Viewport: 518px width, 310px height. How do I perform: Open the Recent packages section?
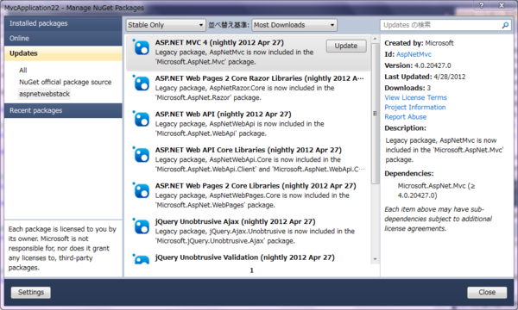pos(63,110)
